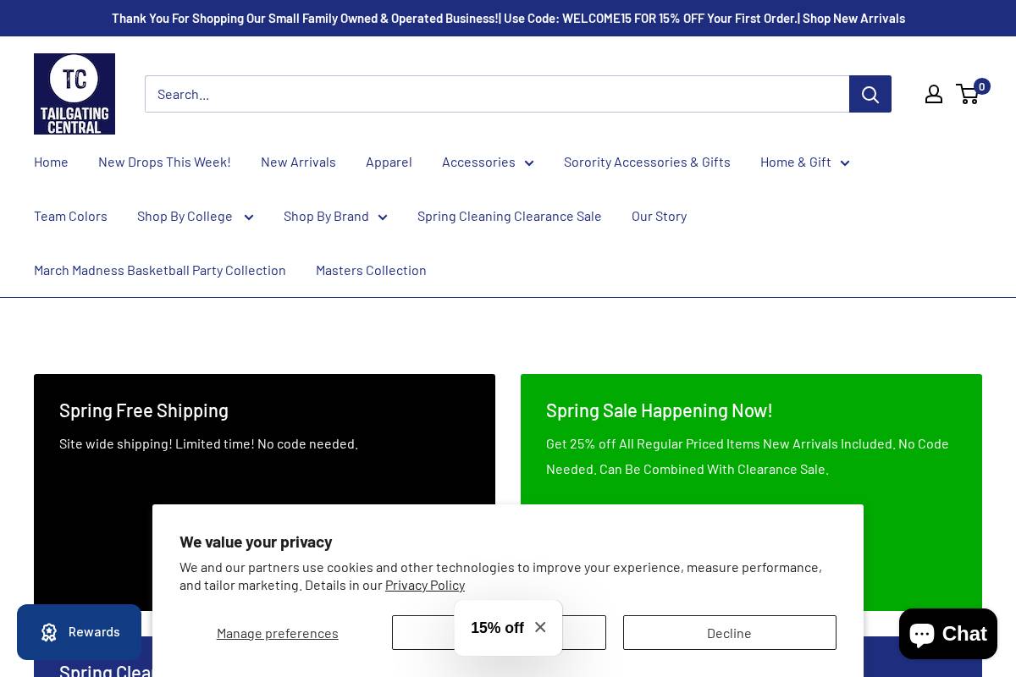Dismiss the 15% off popup
The image size is (1016, 677).
click(x=540, y=627)
